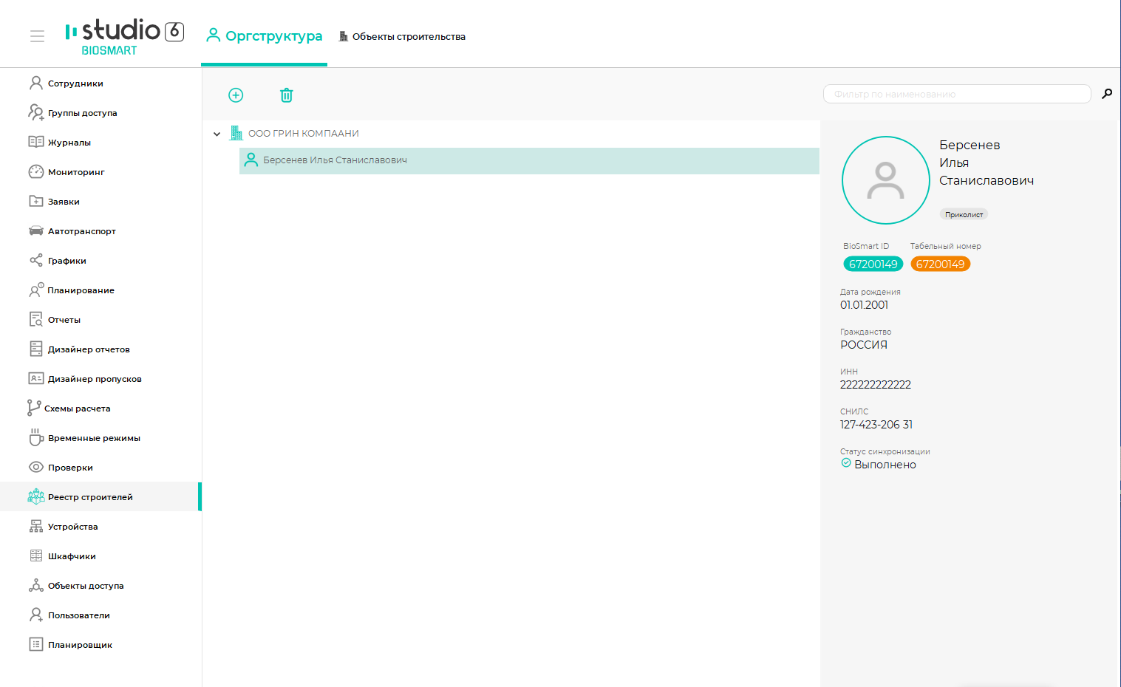Open Дизайнер отчетов menu item
Screen dimensions: 1121x687
click(x=89, y=349)
